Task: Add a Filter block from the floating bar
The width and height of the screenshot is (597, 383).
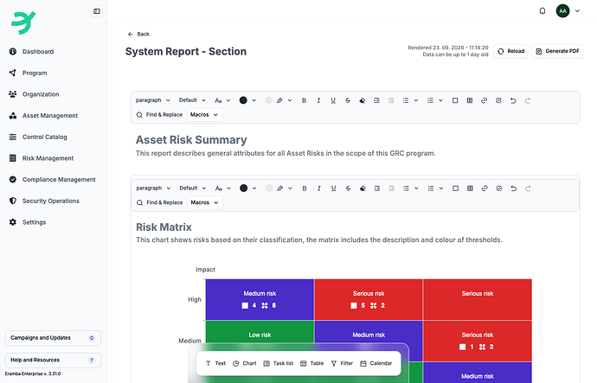Action: (342, 363)
